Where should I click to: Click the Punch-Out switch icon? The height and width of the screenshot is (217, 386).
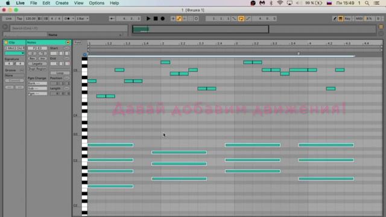pos(248,19)
